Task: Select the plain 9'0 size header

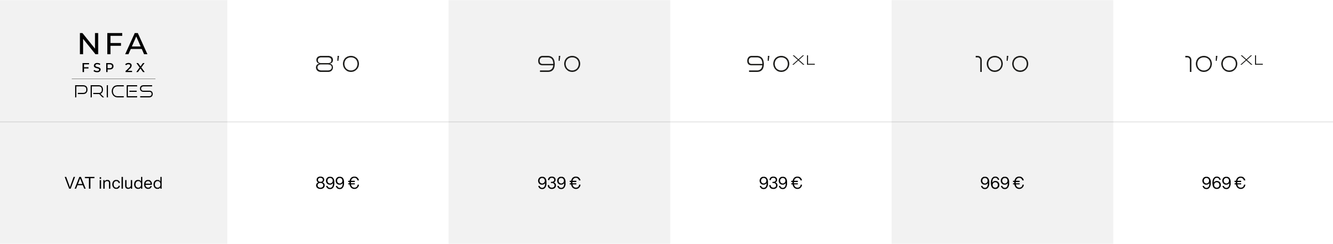Action: click(559, 64)
